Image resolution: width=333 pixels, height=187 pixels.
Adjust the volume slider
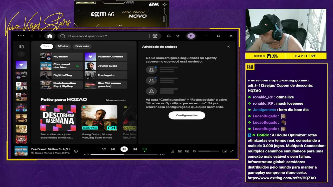pos(209,151)
